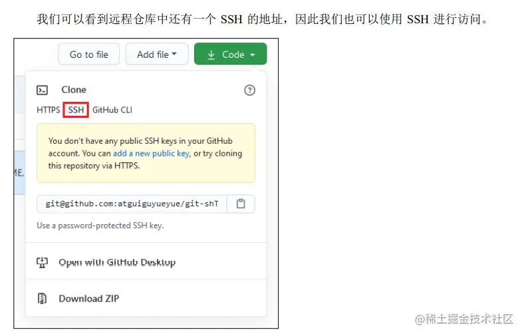524x336 pixels.
Task: Click Download ZIP
Action: pos(89,299)
